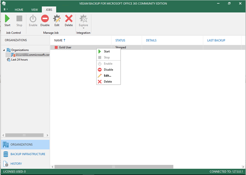Open the ORGANIZATIONS navigation pane button
The width and height of the screenshot is (246, 175).
coord(25,144)
